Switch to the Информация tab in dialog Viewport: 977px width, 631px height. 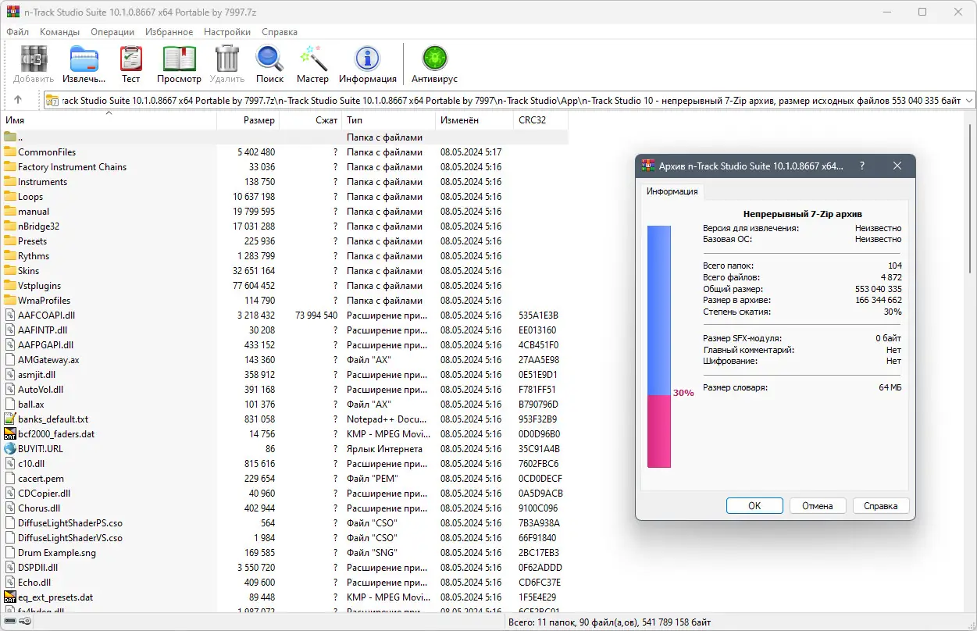(672, 191)
